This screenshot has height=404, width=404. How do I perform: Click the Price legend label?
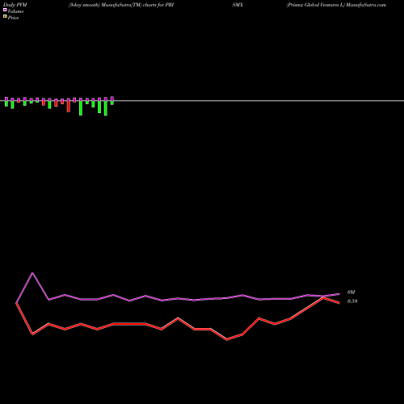(x=13, y=18)
